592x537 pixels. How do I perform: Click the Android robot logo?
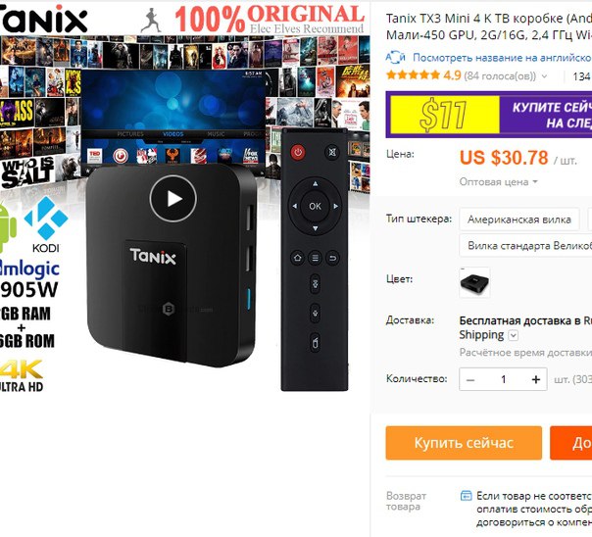(8, 227)
